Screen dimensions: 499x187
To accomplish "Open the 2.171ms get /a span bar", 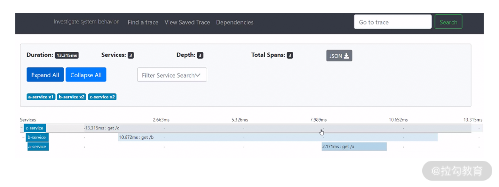I will coord(354,147).
